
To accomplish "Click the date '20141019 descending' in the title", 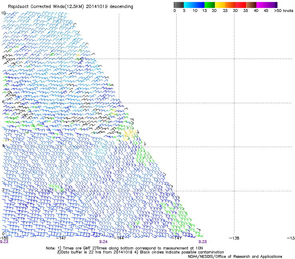I will coord(110,7).
